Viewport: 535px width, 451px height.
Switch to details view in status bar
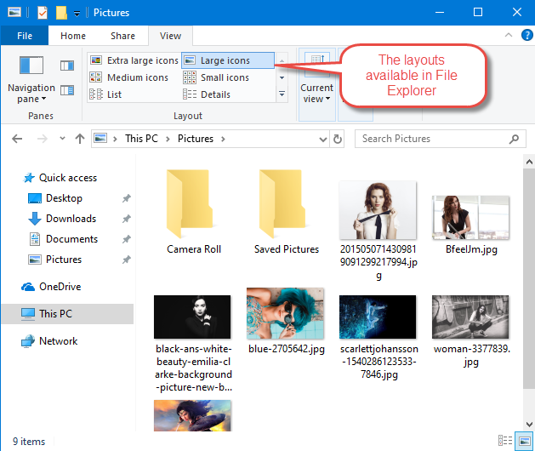point(505,441)
